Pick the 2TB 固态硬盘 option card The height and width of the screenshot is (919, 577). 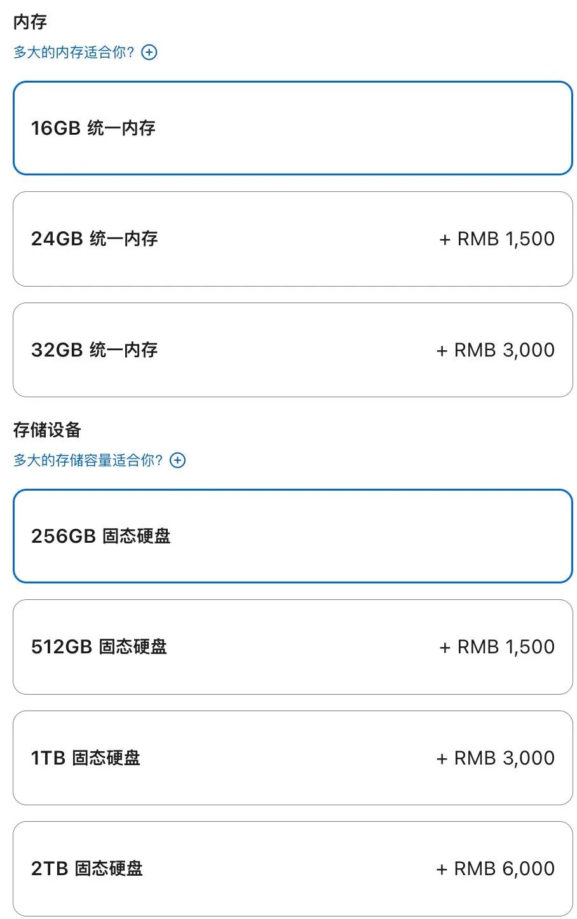point(293,869)
